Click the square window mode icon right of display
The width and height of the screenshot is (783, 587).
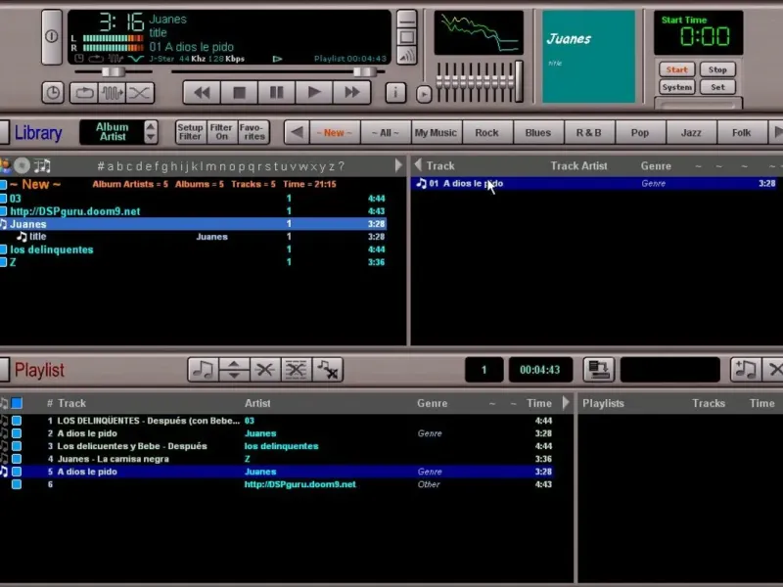(x=406, y=37)
